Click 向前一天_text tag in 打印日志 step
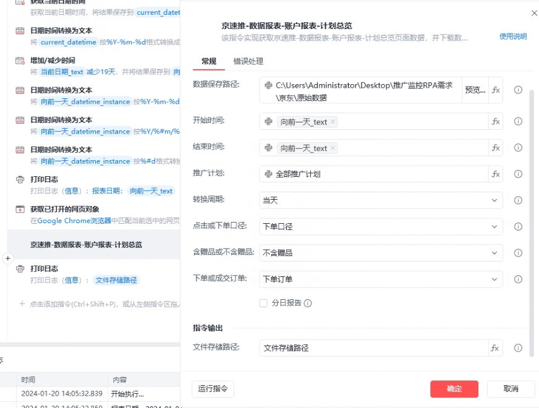The image size is (539, 408). pyautogui.click(x=151, y=191)
